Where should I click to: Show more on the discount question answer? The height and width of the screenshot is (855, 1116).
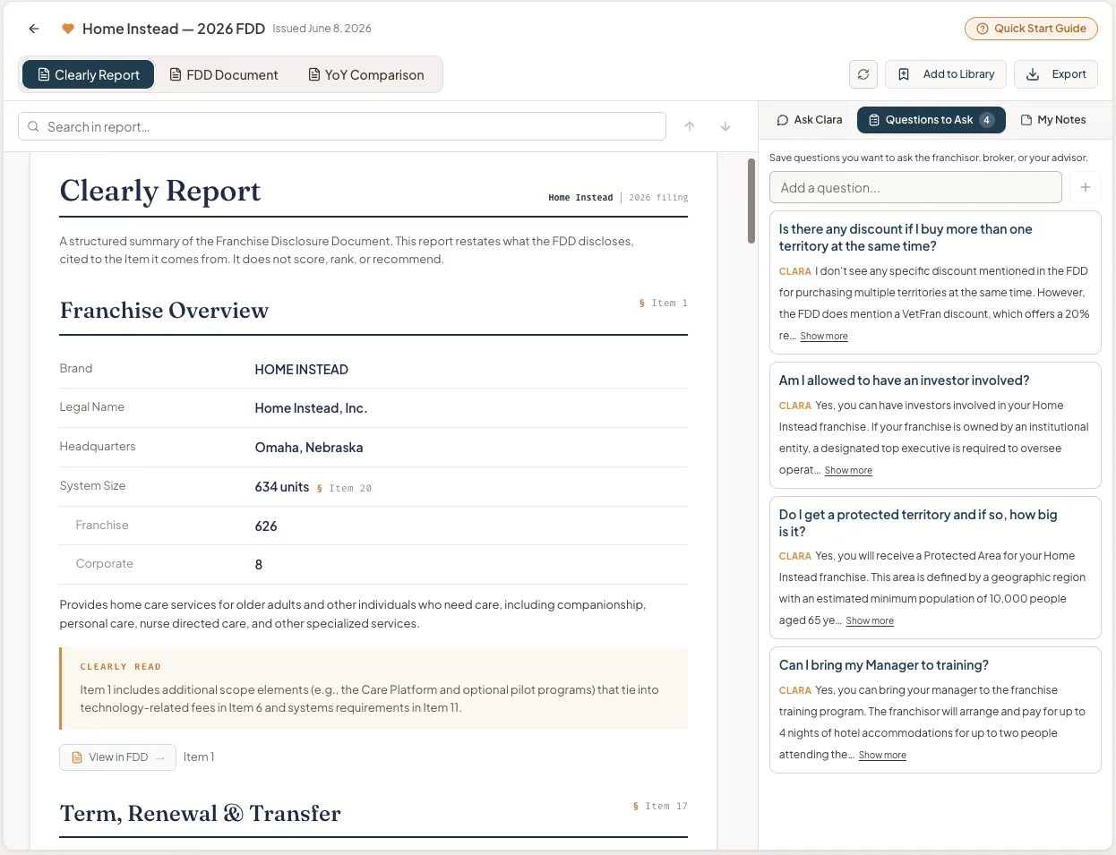coord(824,337)
